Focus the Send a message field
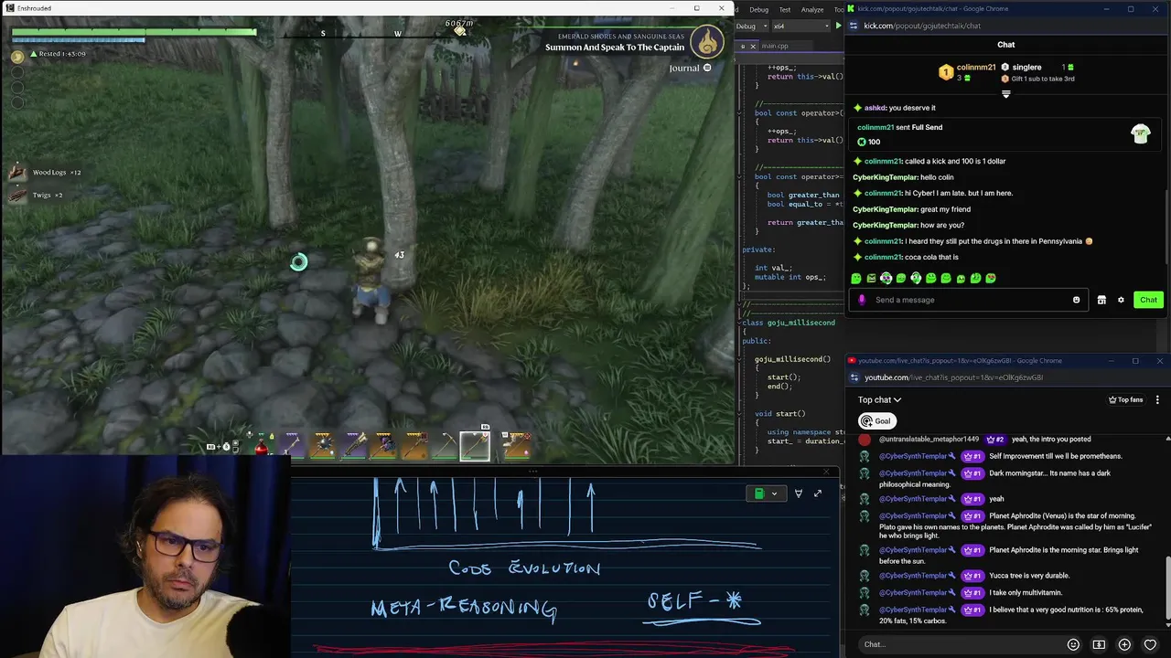The width and height of the screenshot is (1171, 658). click(x=968, y=300)
